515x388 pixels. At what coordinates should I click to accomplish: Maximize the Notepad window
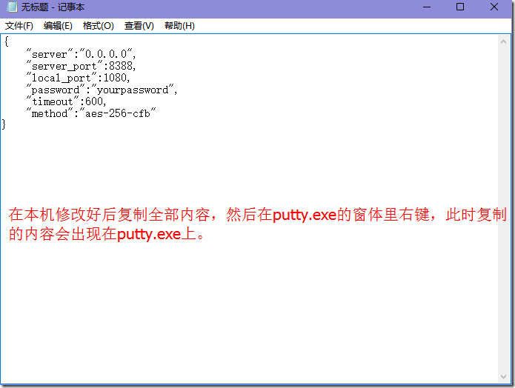460,7
